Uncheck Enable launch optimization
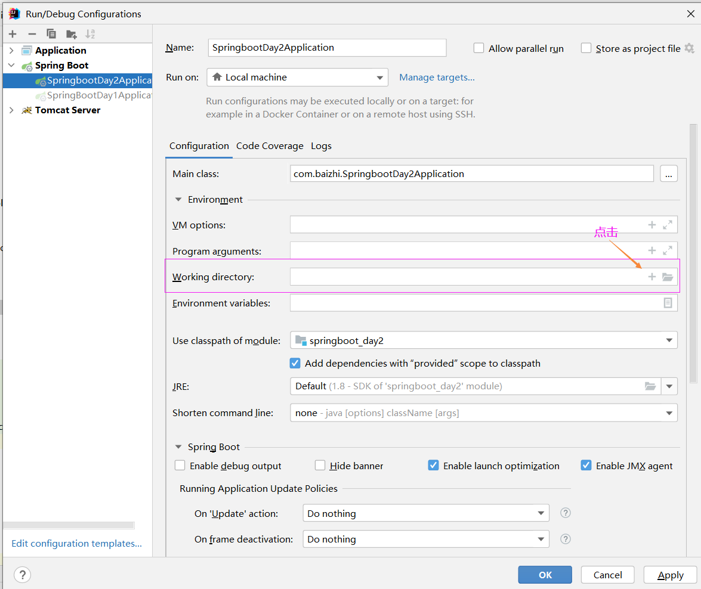 point(433,465)
